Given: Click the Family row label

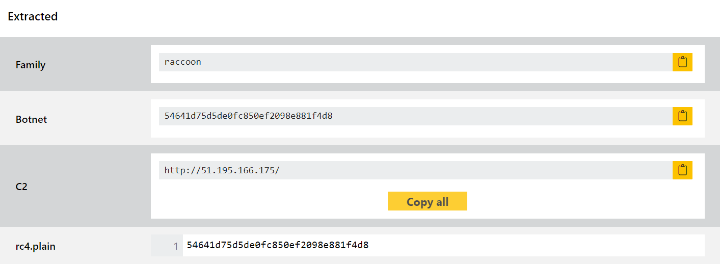Looking at the screenshot, I should coord(31,65).
